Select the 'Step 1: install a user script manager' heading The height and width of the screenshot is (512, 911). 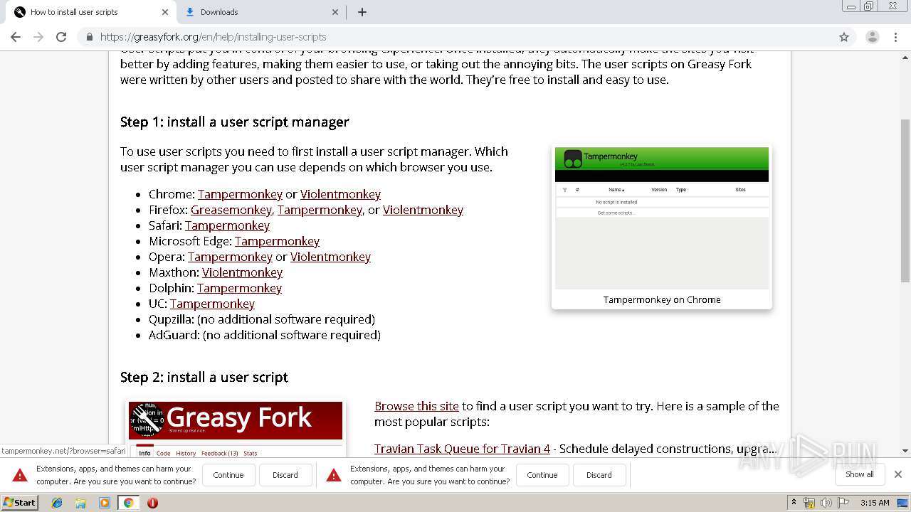coord(235,122)
